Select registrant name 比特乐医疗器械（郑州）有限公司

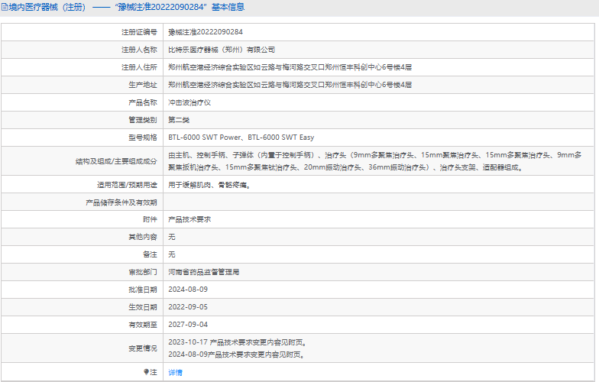[222, 50]
